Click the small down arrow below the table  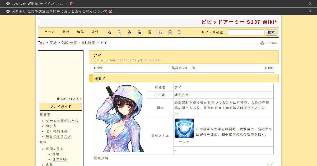pyautogui.click(x=272, y=164)
